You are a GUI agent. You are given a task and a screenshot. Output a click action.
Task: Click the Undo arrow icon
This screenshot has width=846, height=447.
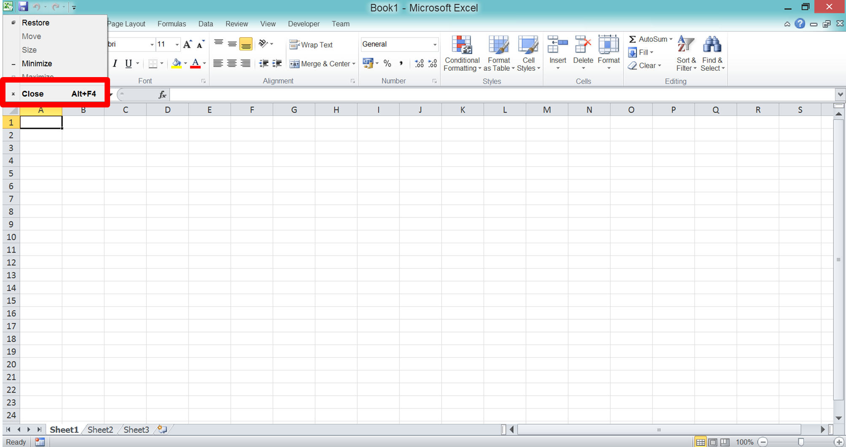[x=37, y=7]
